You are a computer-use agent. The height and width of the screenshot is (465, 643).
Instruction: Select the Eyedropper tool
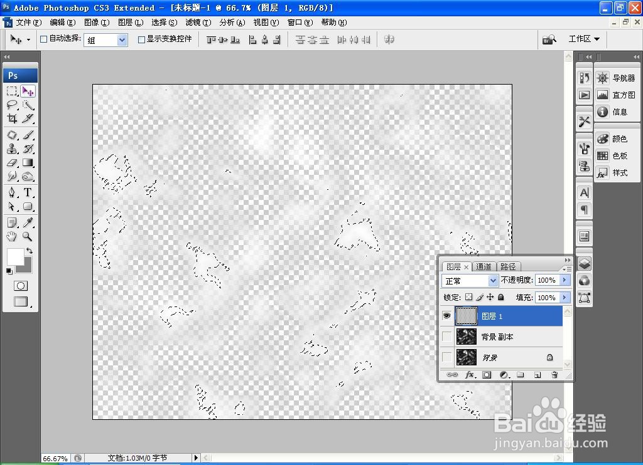tap(28, 222)
